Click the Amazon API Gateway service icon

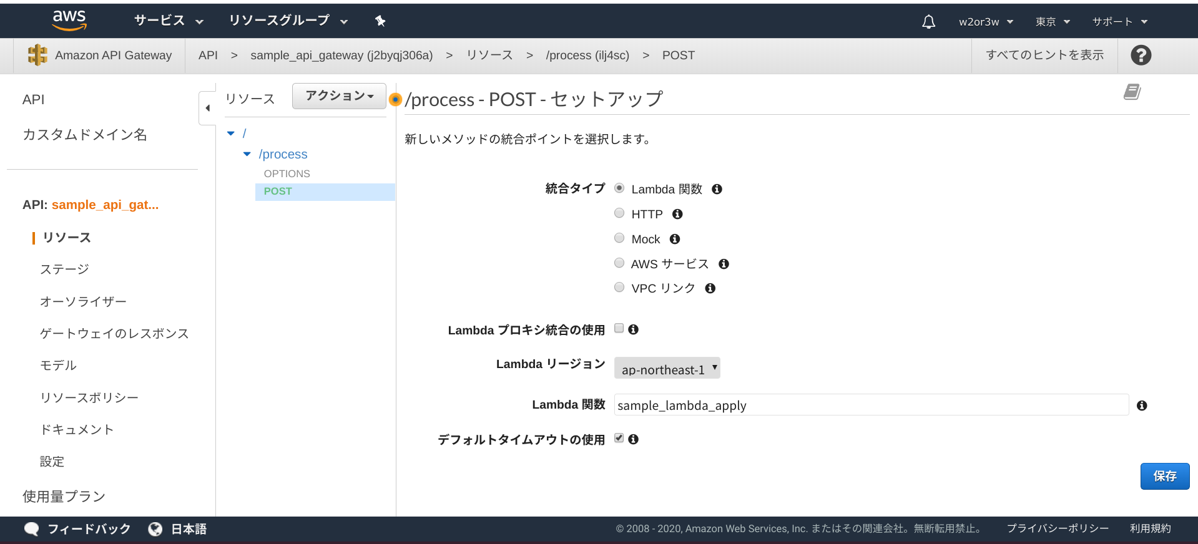pyautogui.click(x=37, y=55)
